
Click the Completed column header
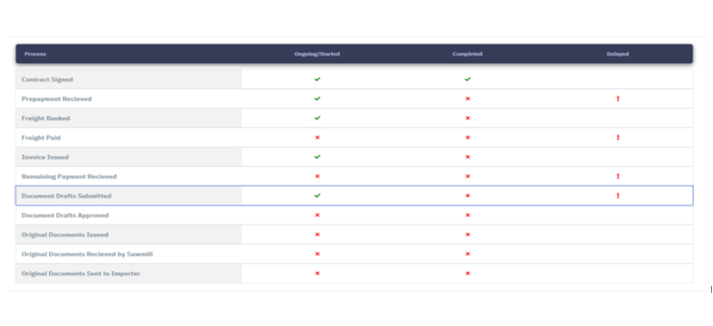click(467, 54)
